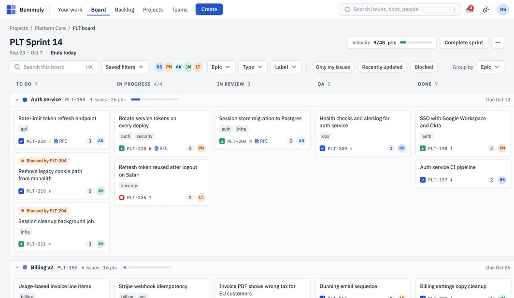The width and height of the screenshot is (514, 298).
Task: Click AK assignee avatar on PLT-222
Action: (x=100, y=141)
